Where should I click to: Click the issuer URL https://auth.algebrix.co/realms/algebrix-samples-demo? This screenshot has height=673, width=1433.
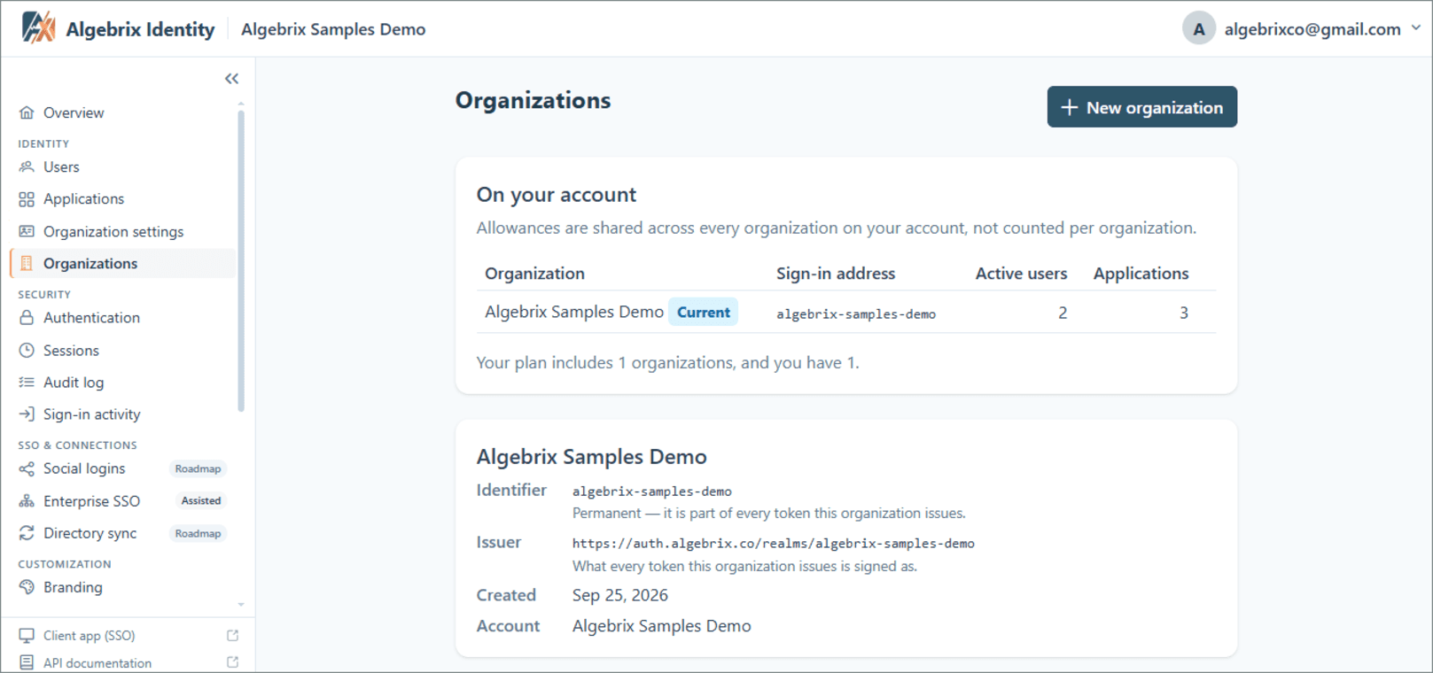coord(774,544)
